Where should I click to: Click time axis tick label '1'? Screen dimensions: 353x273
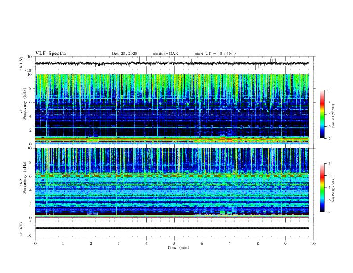63,244
